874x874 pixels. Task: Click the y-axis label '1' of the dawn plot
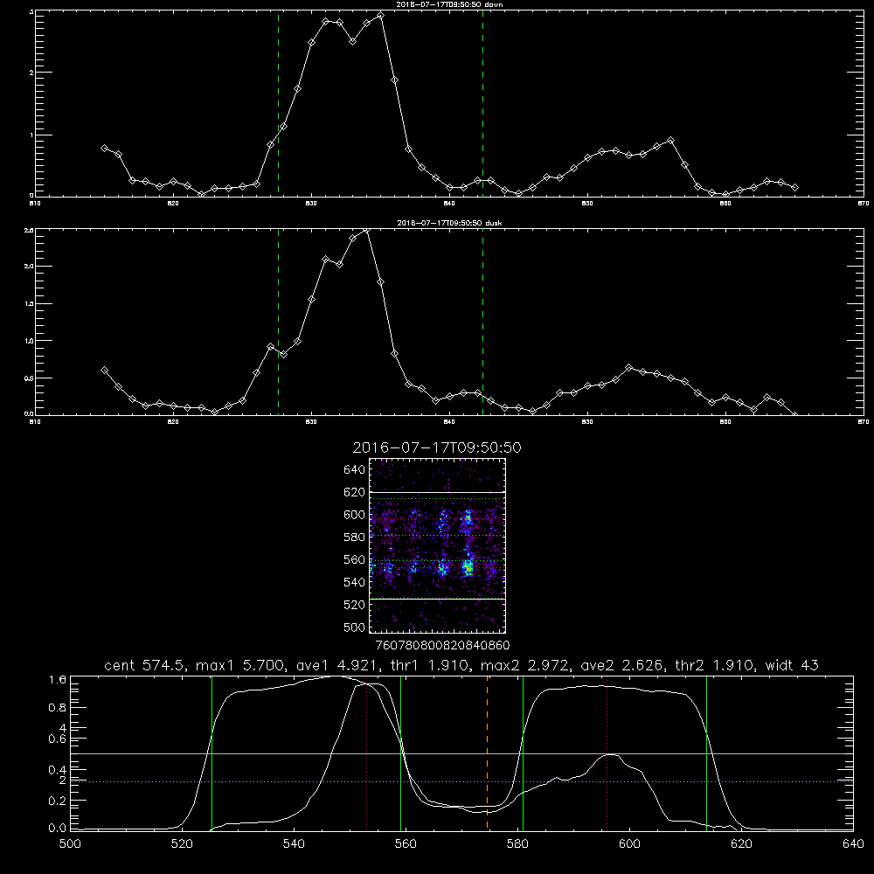click(31, 135)
